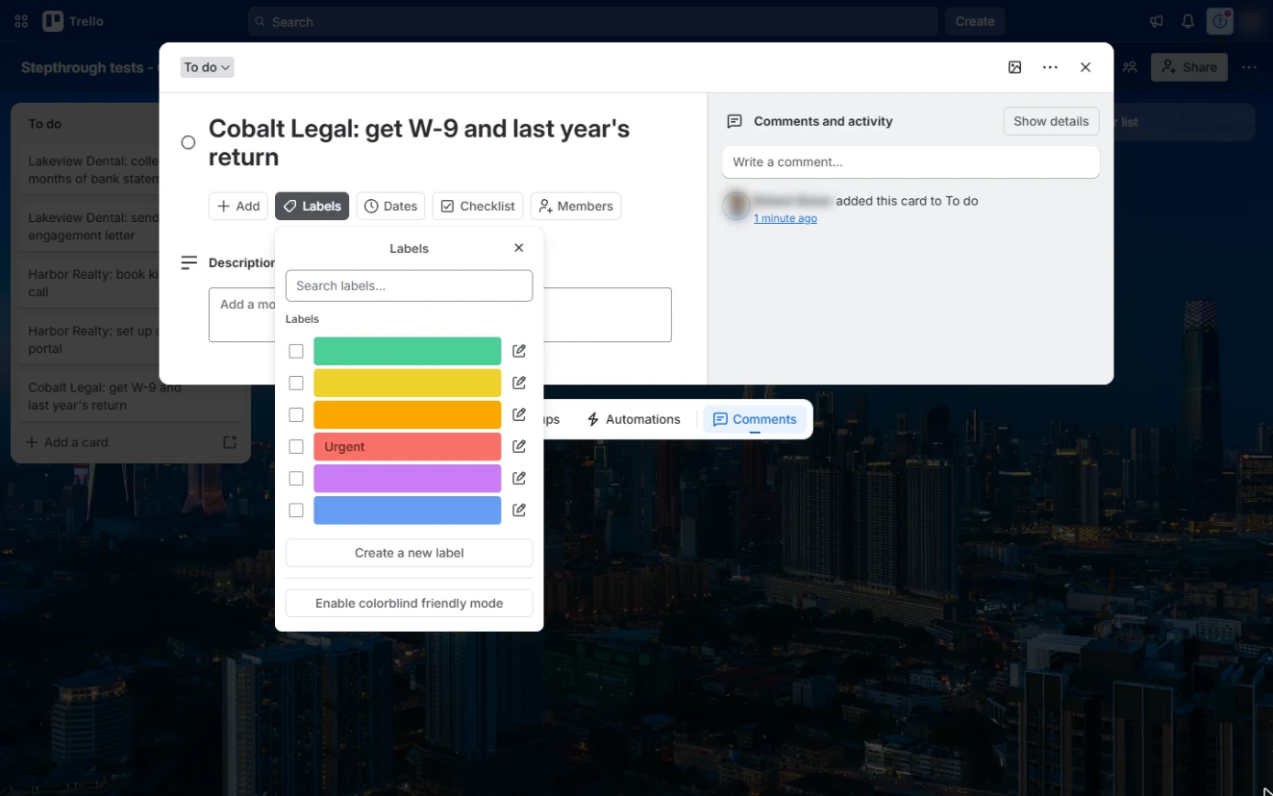Open the app switcher grid icon
Viewport: 1273px width, 796px height.
tap(21, 21)
